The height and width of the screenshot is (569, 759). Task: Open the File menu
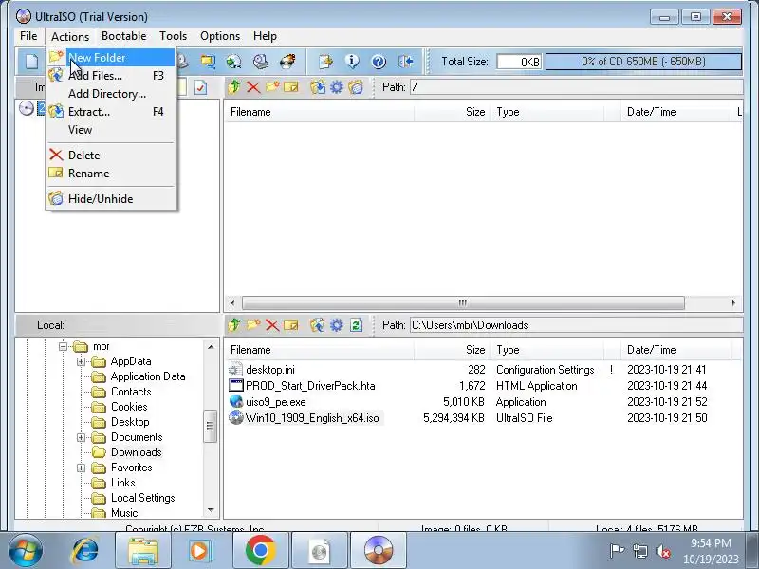point(28,36)
